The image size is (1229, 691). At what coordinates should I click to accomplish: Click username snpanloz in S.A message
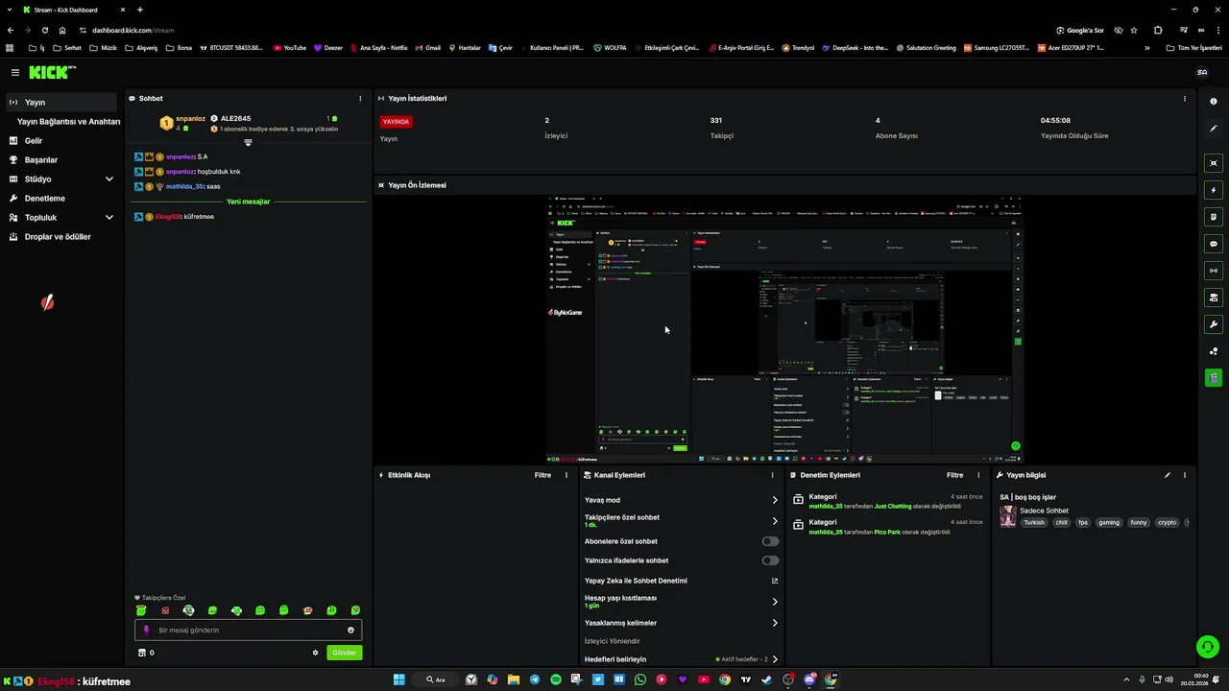click(181, 156)
